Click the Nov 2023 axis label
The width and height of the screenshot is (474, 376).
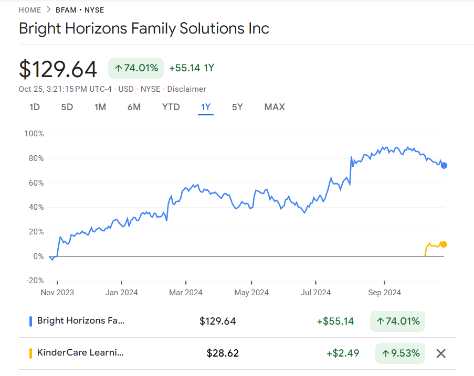[57, 292]
